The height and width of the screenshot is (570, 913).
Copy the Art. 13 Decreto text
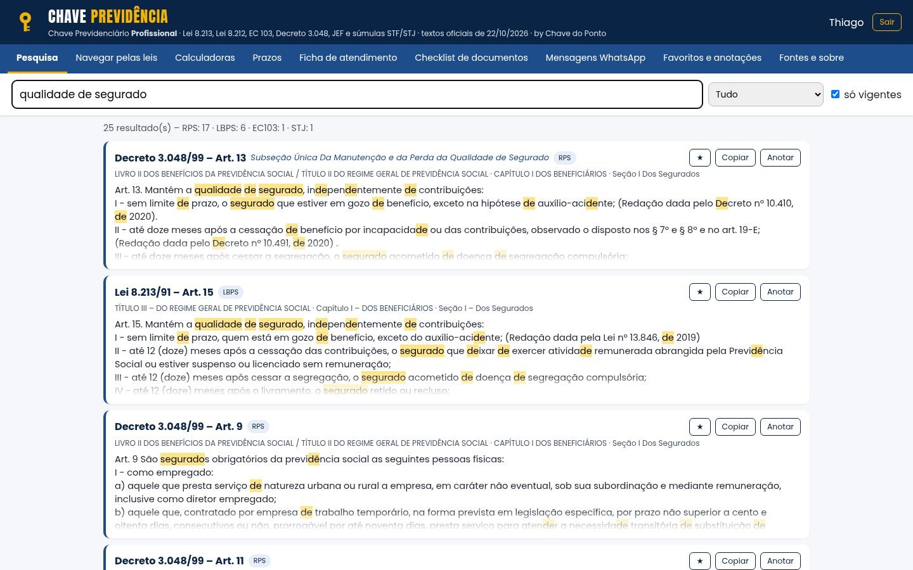coord(735,158)
